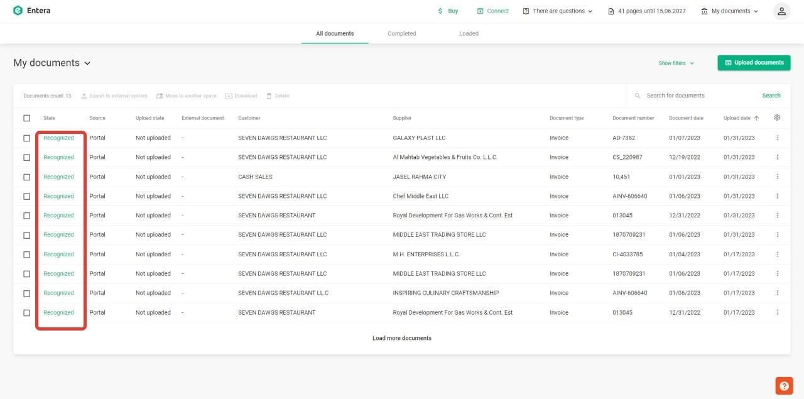The height and width of the screenshot is (399, 804).
Task: Open Recognized link for M.H. ENTERPRISES row
Action: tap(58, 254)
